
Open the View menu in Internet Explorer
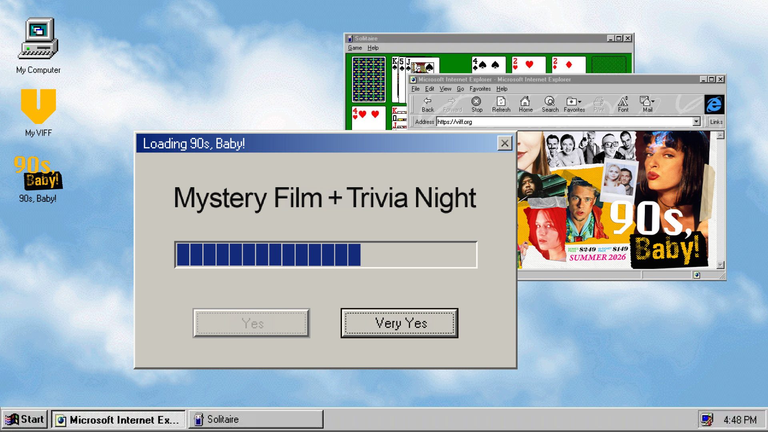(x=445, y=89)
